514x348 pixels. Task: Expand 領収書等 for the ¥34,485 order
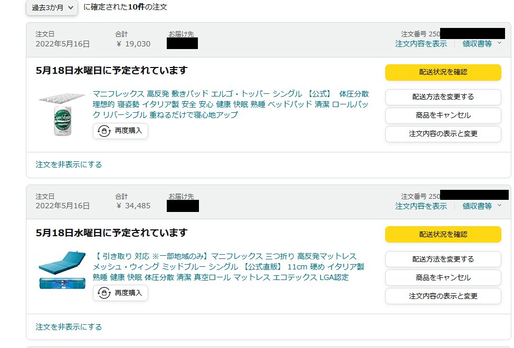[481, 206]
